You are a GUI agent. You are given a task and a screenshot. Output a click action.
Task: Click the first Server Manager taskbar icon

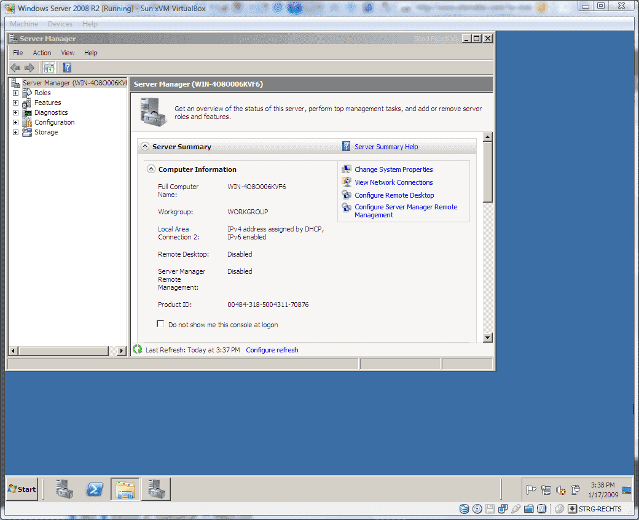tap(65, 489)
